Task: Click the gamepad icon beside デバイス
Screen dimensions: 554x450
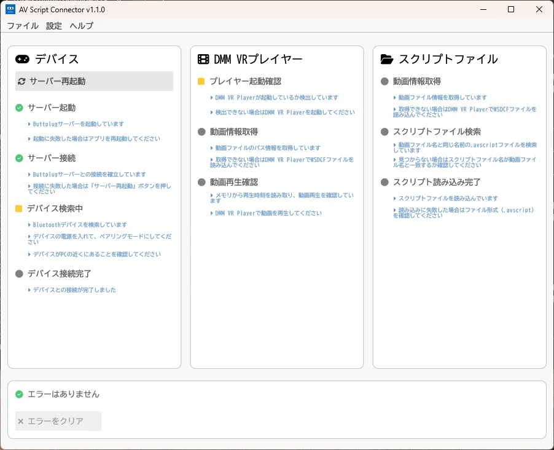Action: 22,59
